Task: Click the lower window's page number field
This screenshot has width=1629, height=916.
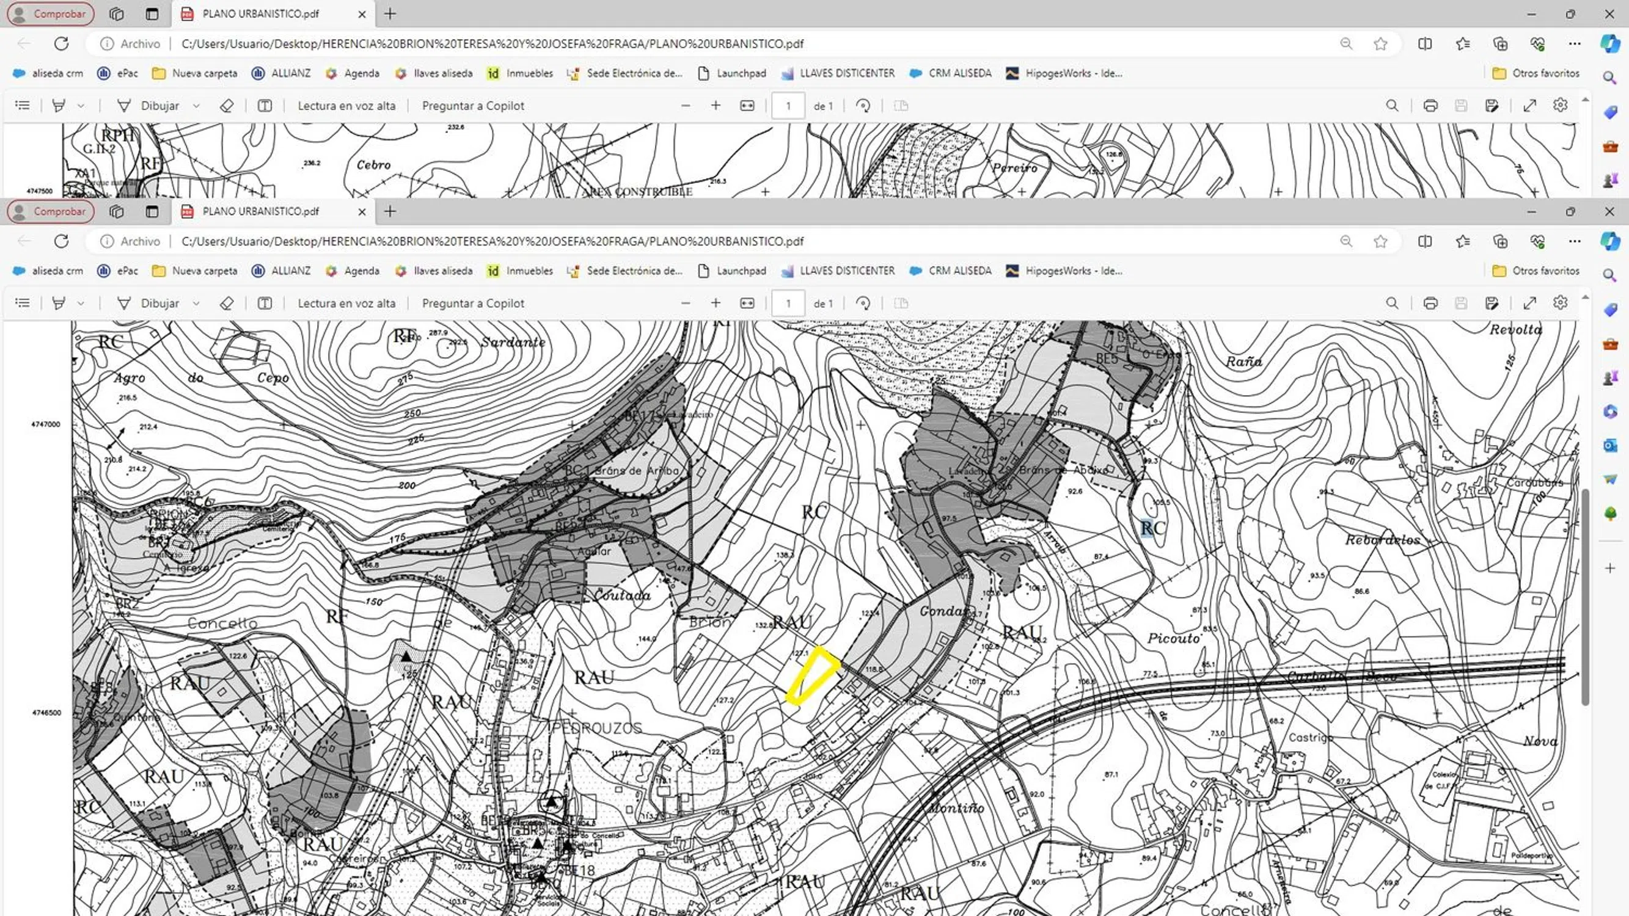Action: 788,304
